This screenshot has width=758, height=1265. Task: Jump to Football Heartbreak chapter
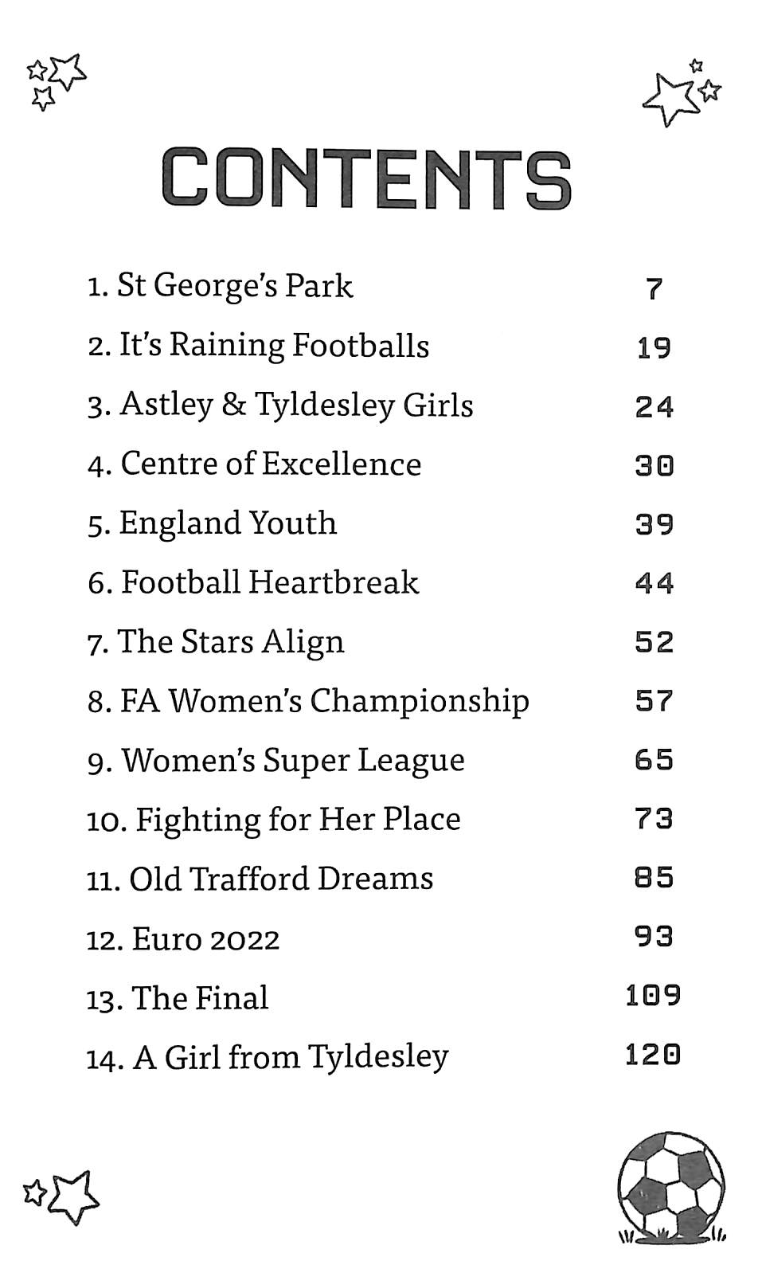(253, 582)
